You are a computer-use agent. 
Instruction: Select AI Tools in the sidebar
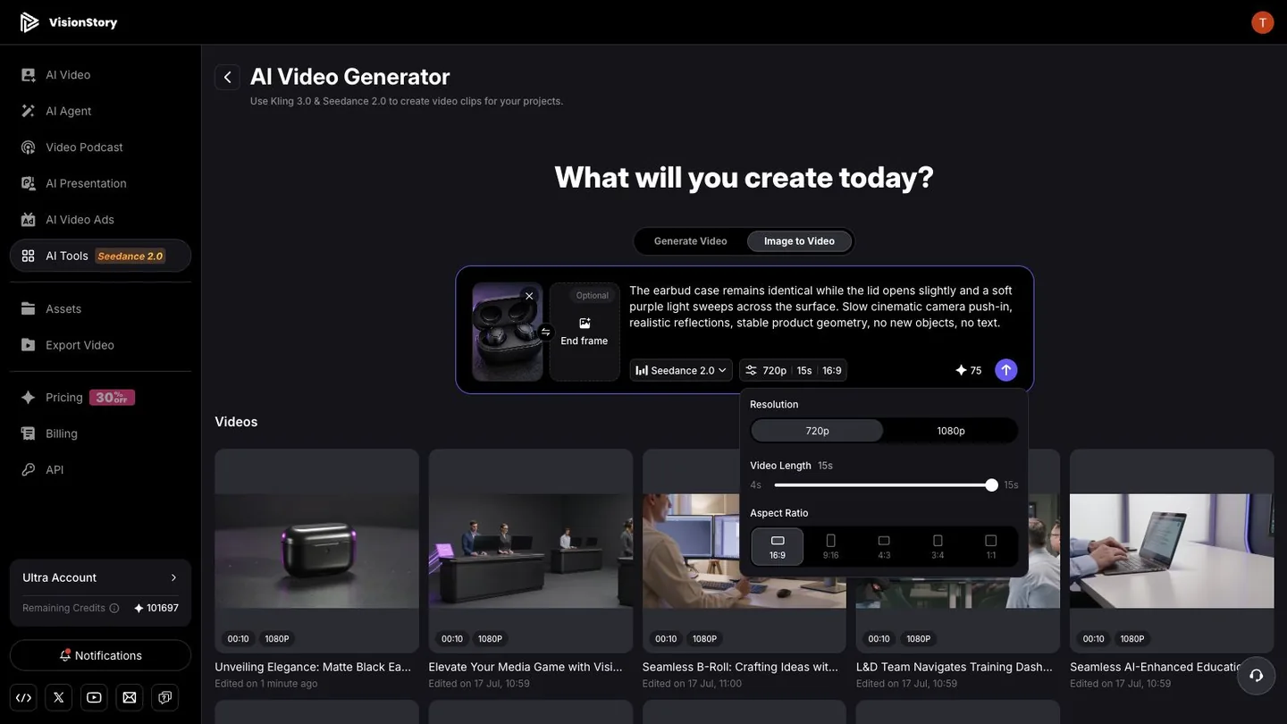click(100, 256)
